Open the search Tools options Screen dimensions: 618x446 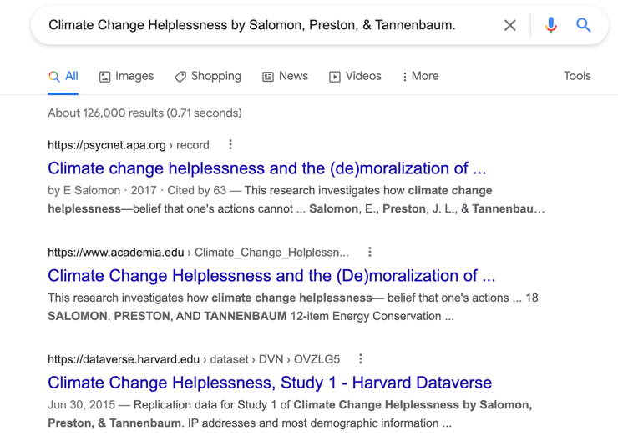(577, 76)
